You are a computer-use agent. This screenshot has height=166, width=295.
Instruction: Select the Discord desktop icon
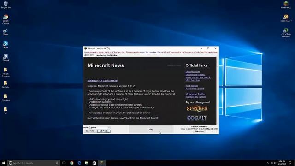point(6,58)
